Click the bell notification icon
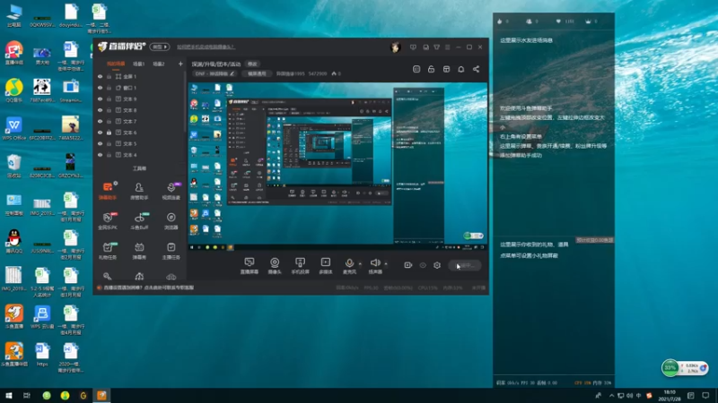 click(x=461, y=69)
